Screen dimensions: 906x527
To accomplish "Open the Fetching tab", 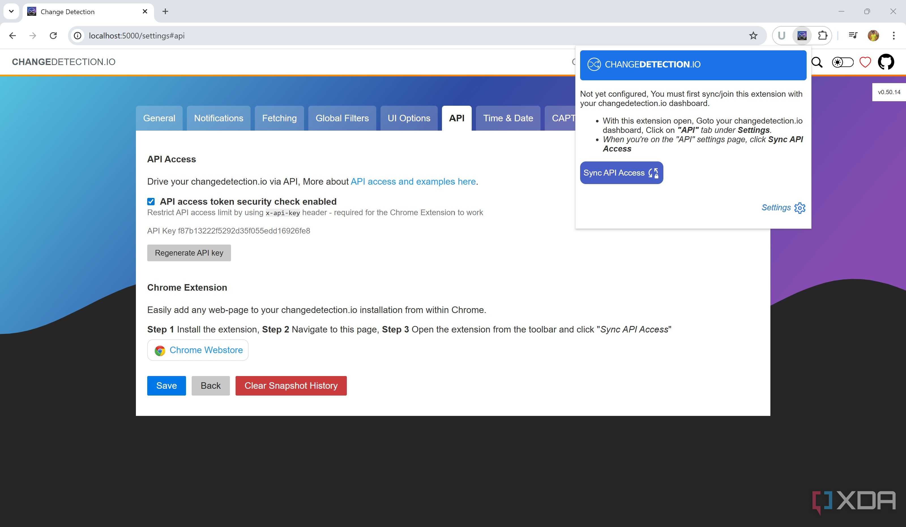I will (279, 118).
